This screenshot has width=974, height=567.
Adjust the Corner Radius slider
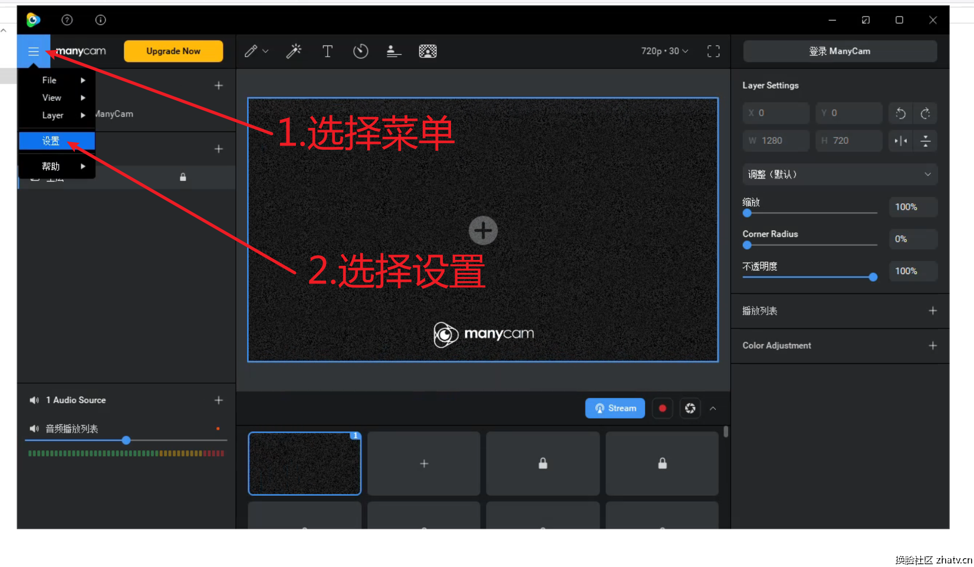(x=810, y=245)
